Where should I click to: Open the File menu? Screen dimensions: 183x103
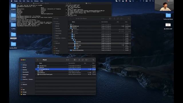click(20, 1)
